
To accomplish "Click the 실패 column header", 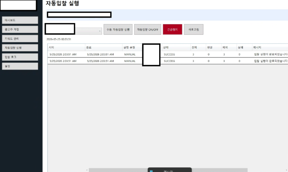I will [244, 47].
